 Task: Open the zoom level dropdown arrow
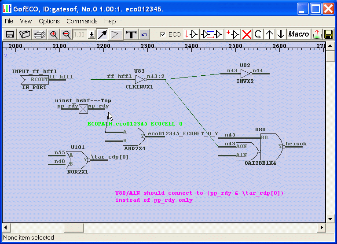[x=92, y=34]
